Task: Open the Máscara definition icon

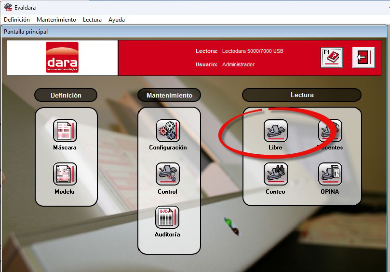Action: (x=65, y=131)
